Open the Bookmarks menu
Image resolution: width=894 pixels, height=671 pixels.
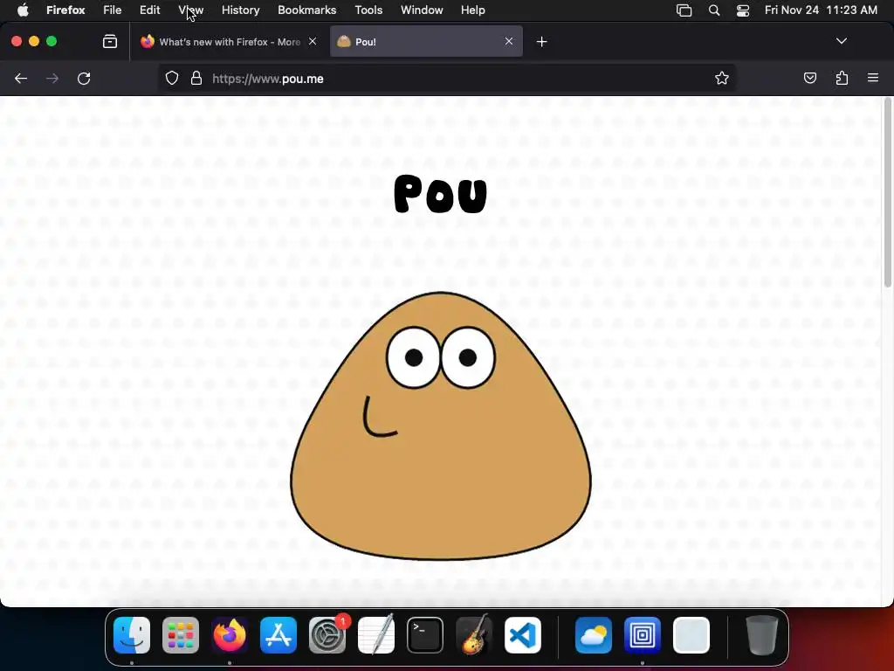click(x=306, y=10)
